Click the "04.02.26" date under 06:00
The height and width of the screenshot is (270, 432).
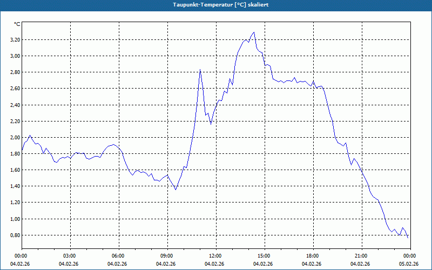117,264
